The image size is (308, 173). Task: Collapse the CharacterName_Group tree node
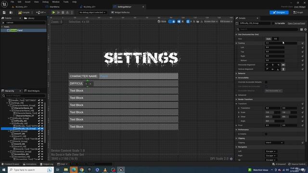point(9,106)
